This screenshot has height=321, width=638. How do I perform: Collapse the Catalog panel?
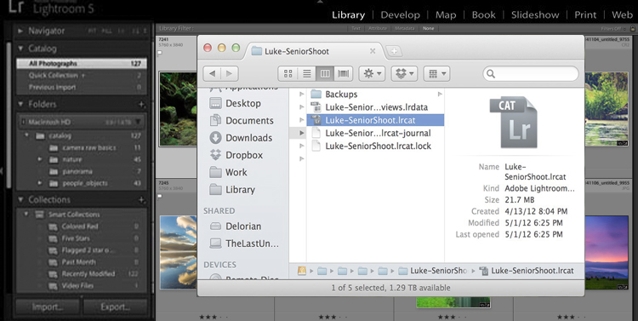click(20, 49)
